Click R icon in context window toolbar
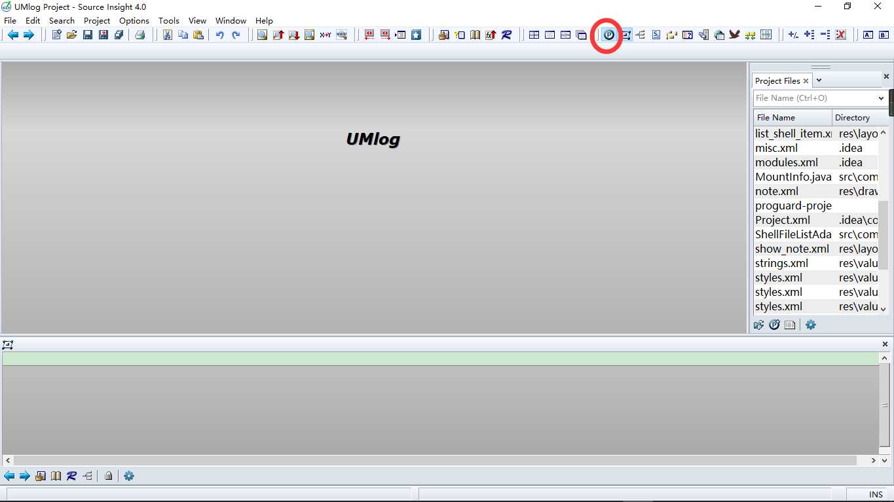This screenshot has height=502, width=894. (71, 476)
